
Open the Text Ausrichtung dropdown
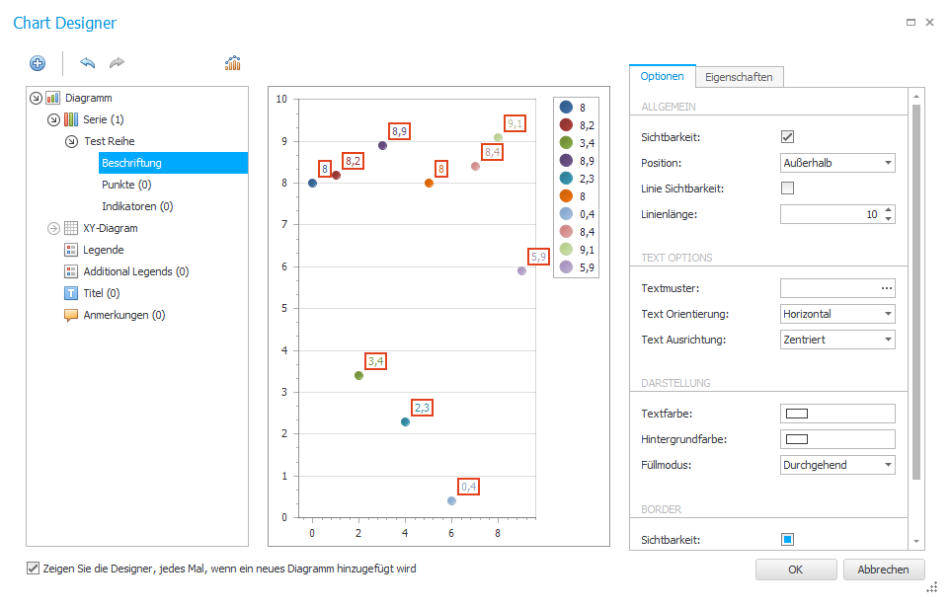[837, 340]
